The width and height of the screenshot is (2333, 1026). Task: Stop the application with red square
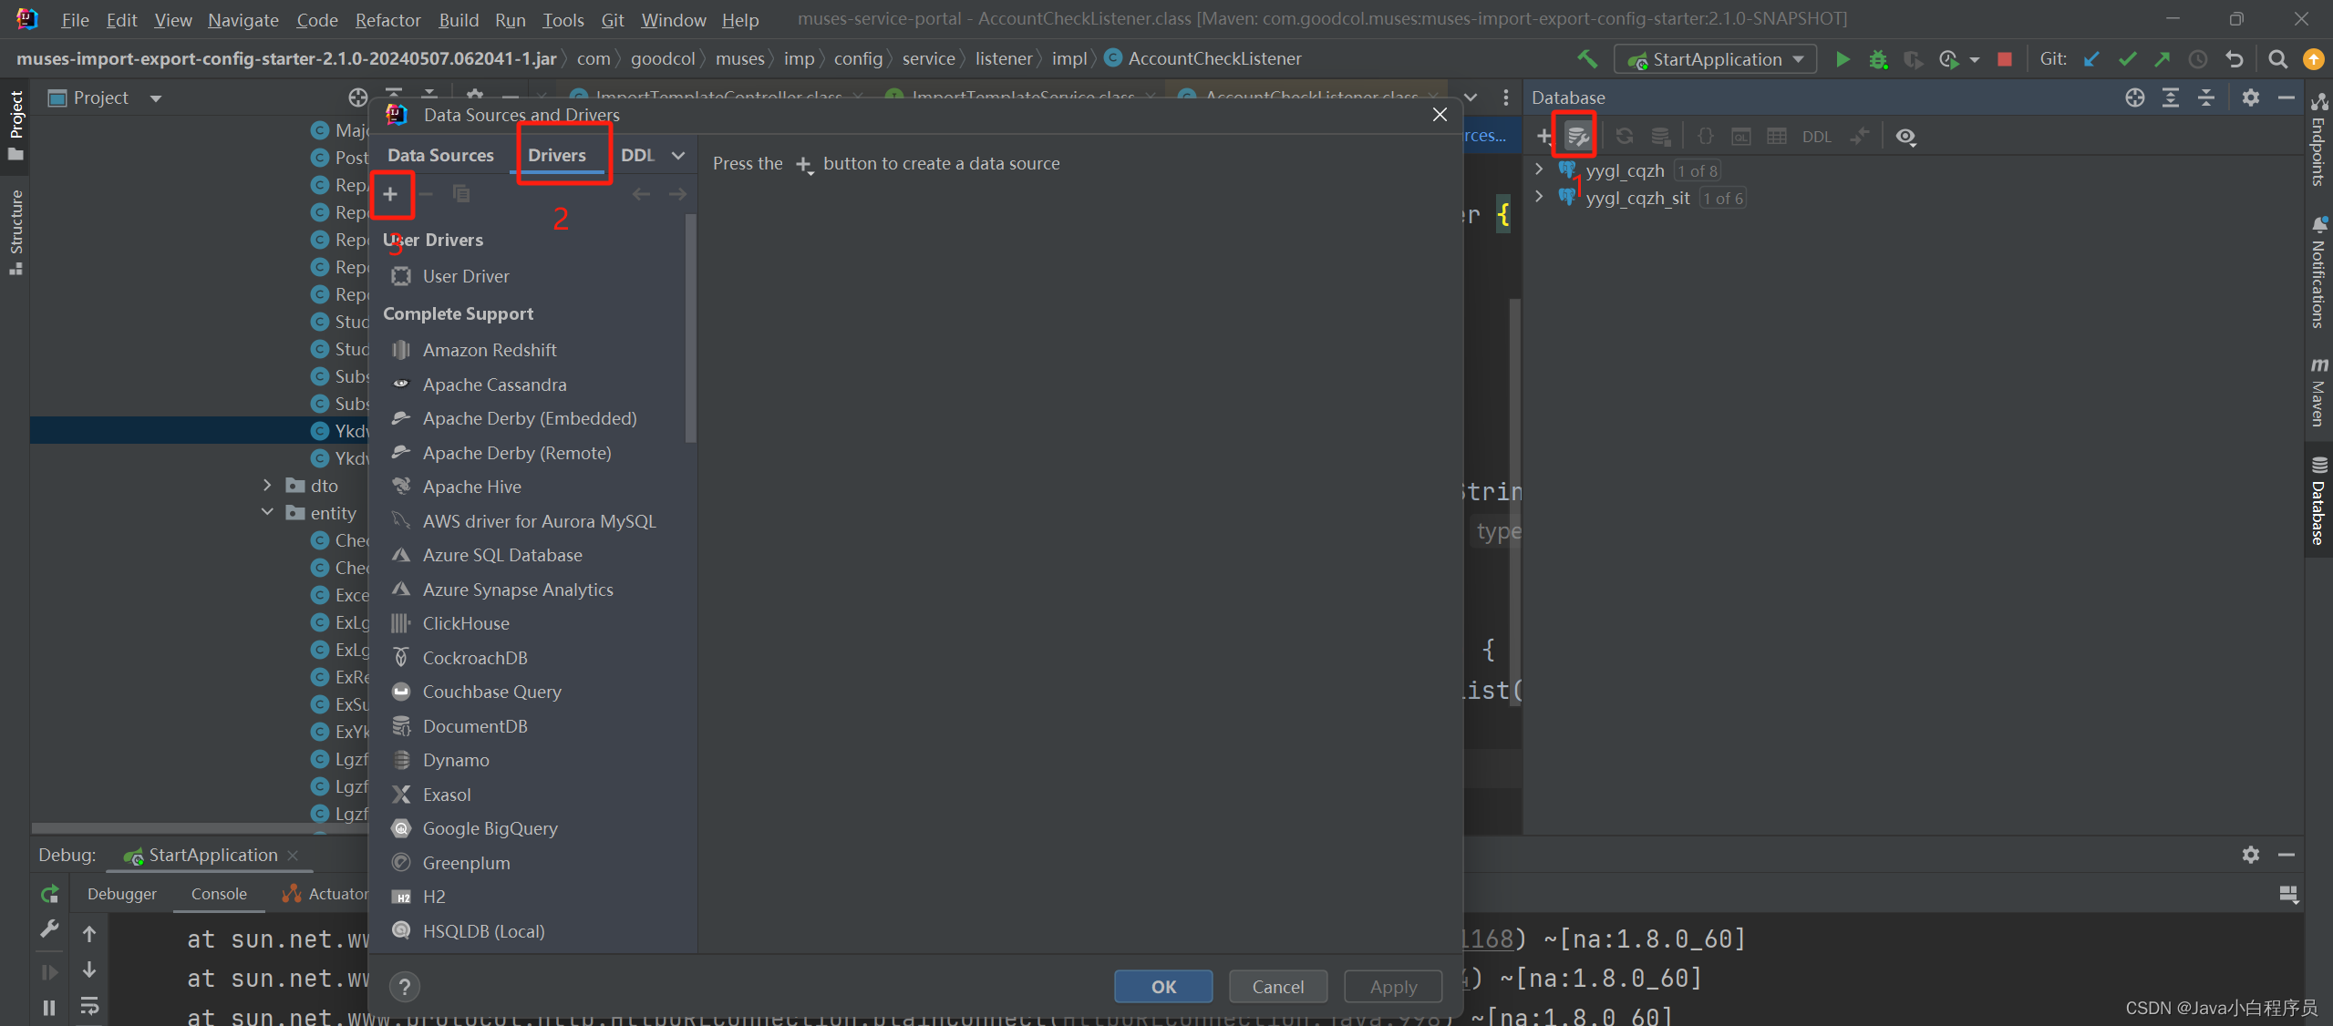2004,59
